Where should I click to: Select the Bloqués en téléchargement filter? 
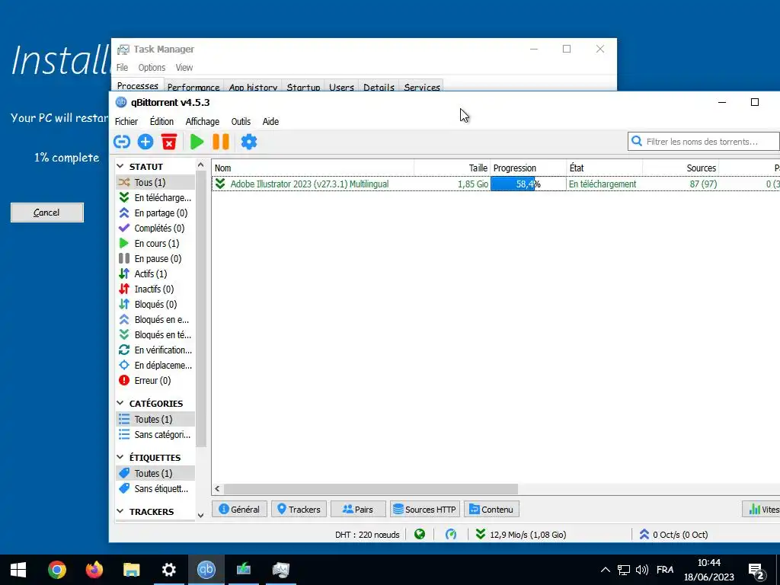click(155, 335)
